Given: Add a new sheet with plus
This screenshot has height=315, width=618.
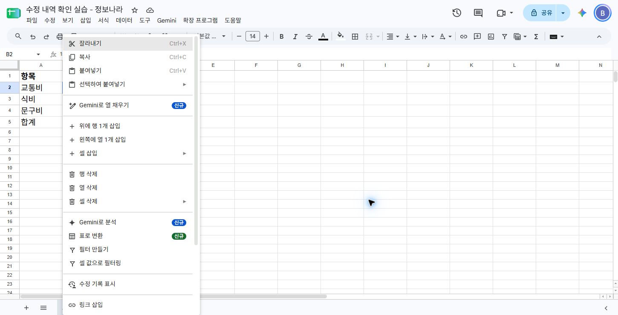Looking at the screenshot, I should [x=26, y=307].
